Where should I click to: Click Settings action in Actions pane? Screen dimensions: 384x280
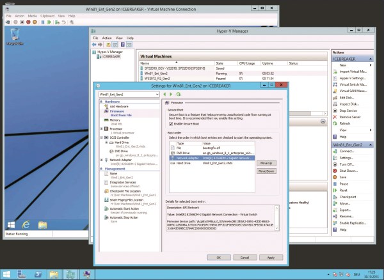346,158
